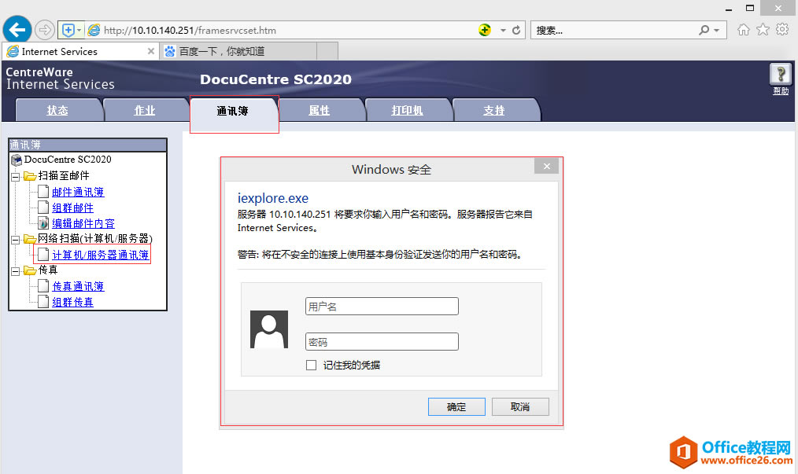Click the 帮助 help question mark icon
This screenshot has height=474, width=798.
pos(780,74)
